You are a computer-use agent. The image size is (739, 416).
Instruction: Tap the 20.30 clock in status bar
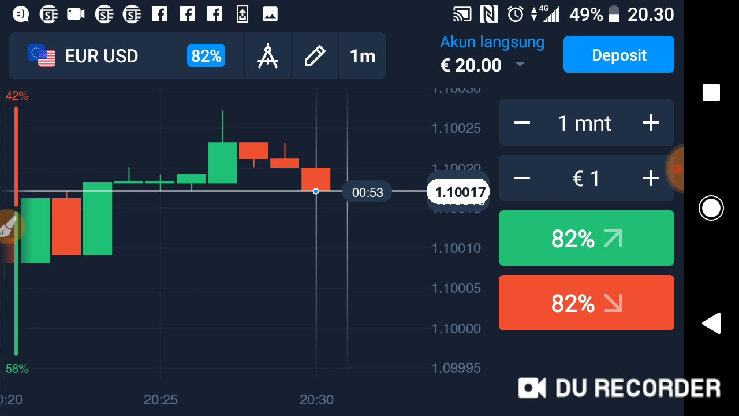(x=651, y=14)
